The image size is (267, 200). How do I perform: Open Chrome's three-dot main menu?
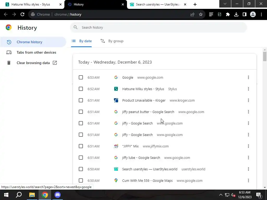(x=261, y=15)
